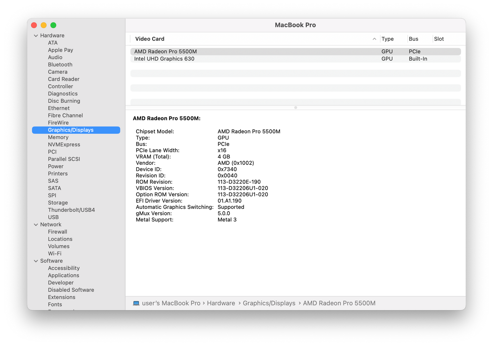Select USB in the sidebar

pyautogui.click(x=53, y=217)
